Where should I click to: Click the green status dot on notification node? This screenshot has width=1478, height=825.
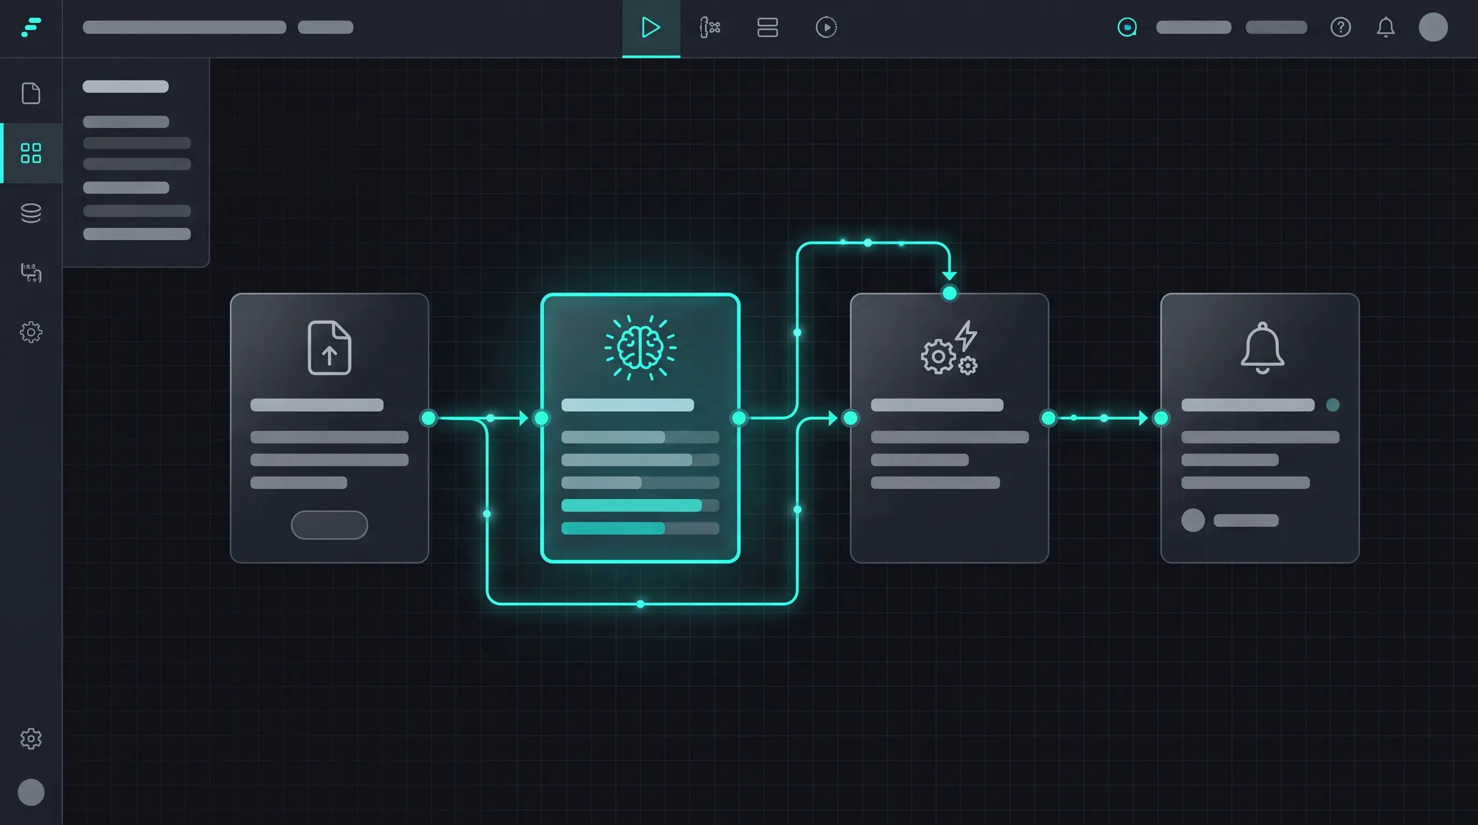coord(1333,405)
